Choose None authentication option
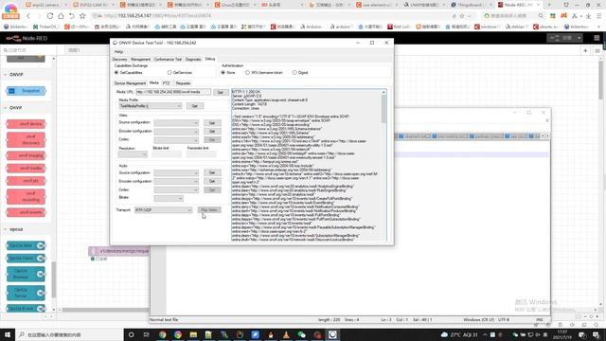Image resolution: width=606 pixels, height=341 pixels. coord(223,73)
